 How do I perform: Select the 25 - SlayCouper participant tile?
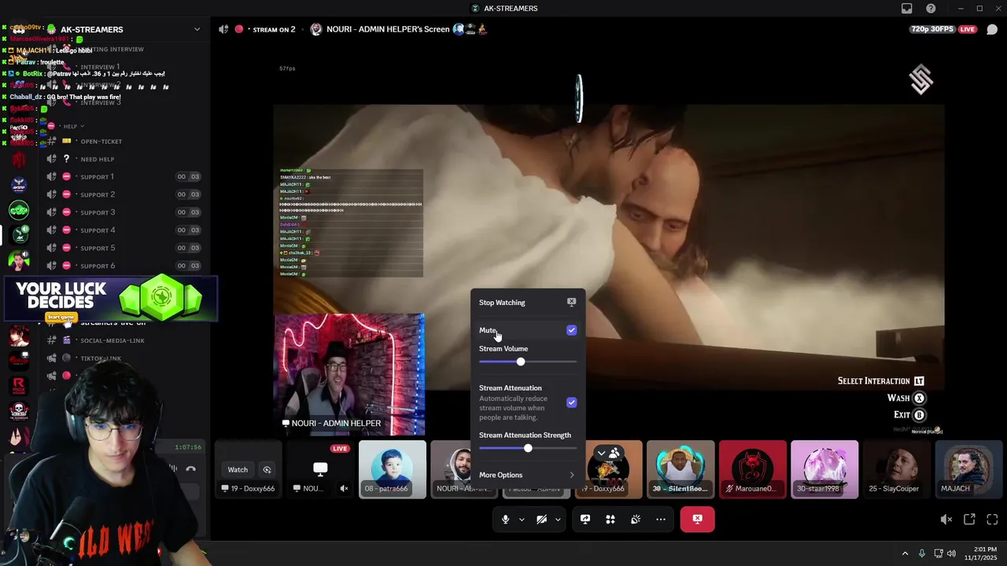[897, 469]
